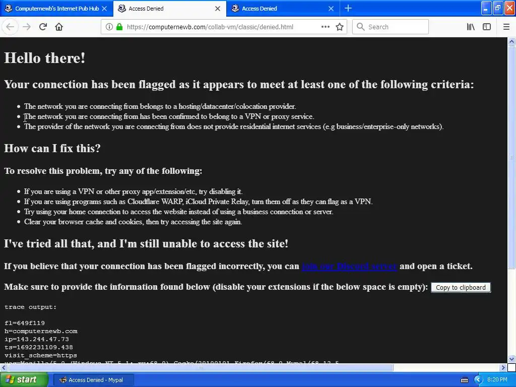Viewport: 516px width, 387px height.
Task: Reload the page with the refresh icon
Action: coord(43,27)
